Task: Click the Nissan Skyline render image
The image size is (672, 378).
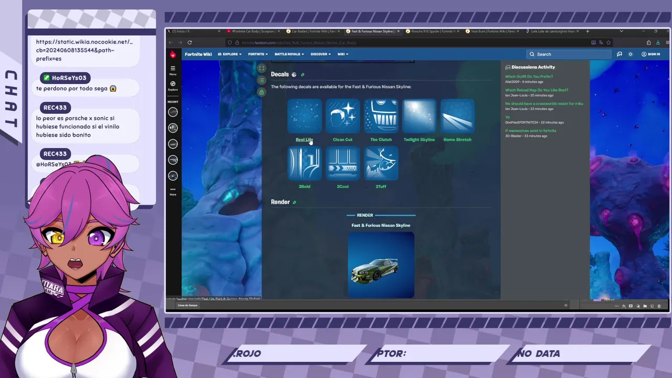Action: [381, 265]
